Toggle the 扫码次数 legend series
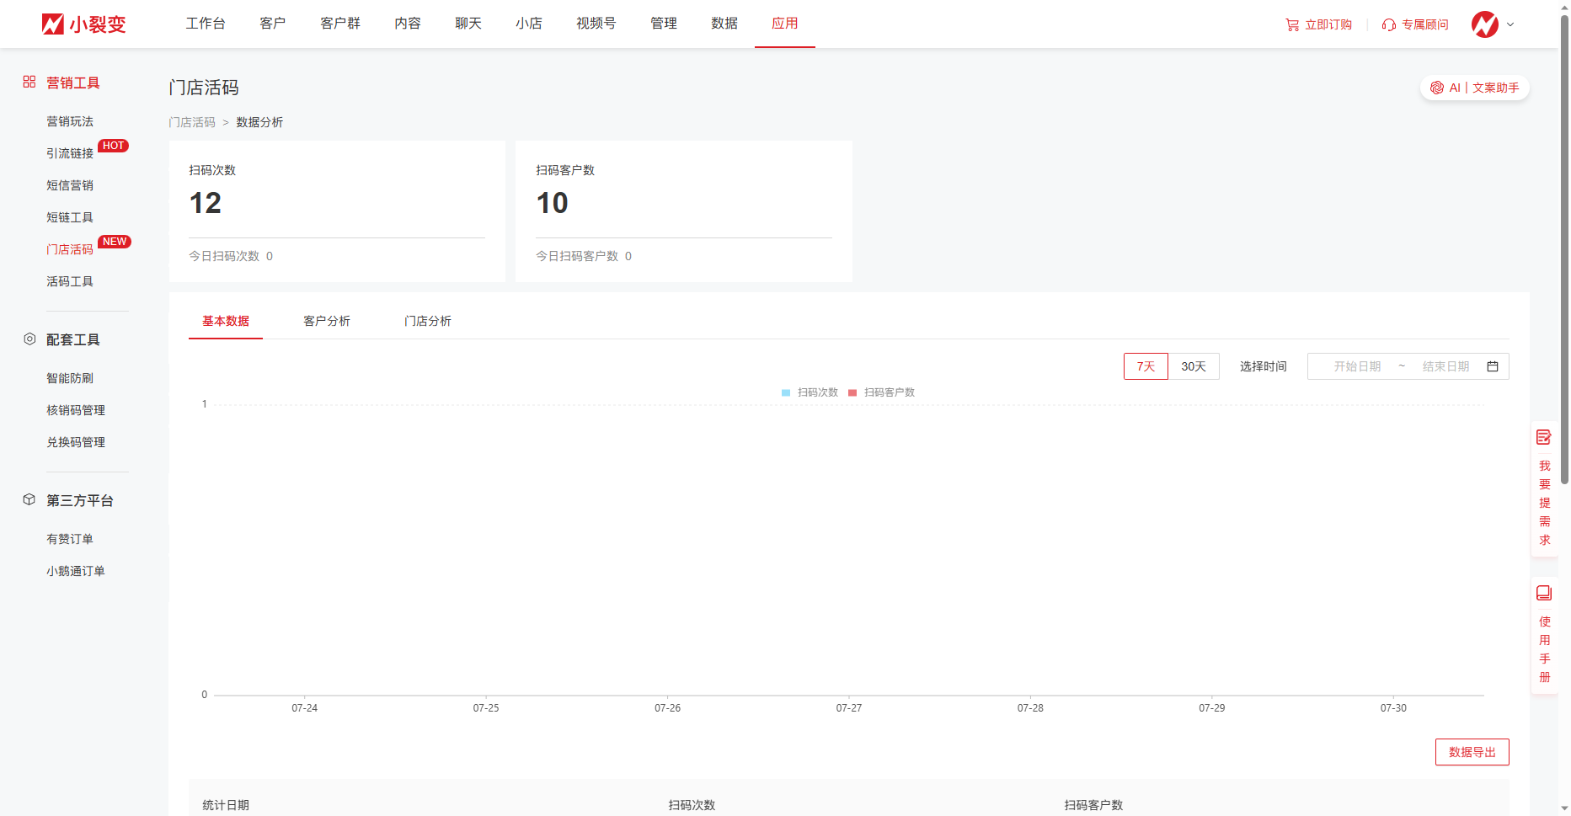 (x=810, y=393)
